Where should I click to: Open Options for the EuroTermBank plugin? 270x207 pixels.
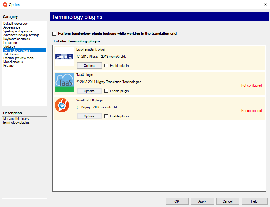(89, 65)
